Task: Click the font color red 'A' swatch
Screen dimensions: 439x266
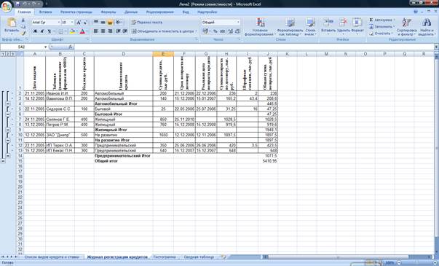Action: coord(82,31)
